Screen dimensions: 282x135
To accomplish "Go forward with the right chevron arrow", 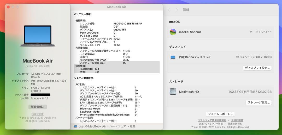I will tap(177, 10).
